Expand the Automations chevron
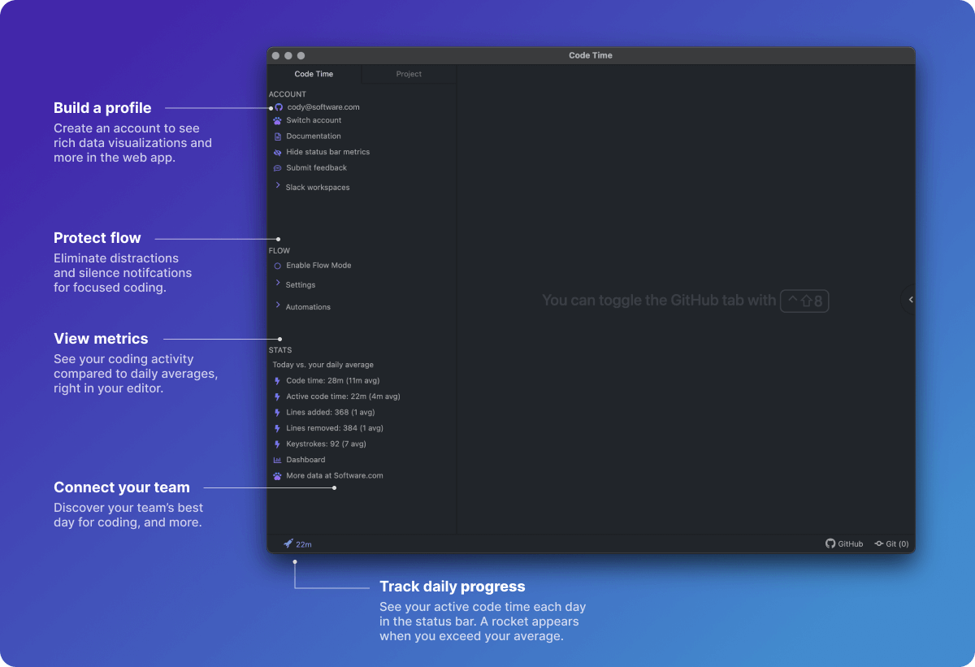The width and height of the screenshot is (975, 667). click(x=278, y=305)
